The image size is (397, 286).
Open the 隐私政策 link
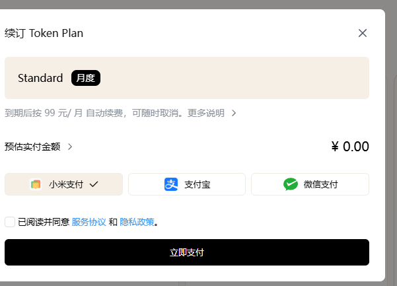tap(137, 222)
